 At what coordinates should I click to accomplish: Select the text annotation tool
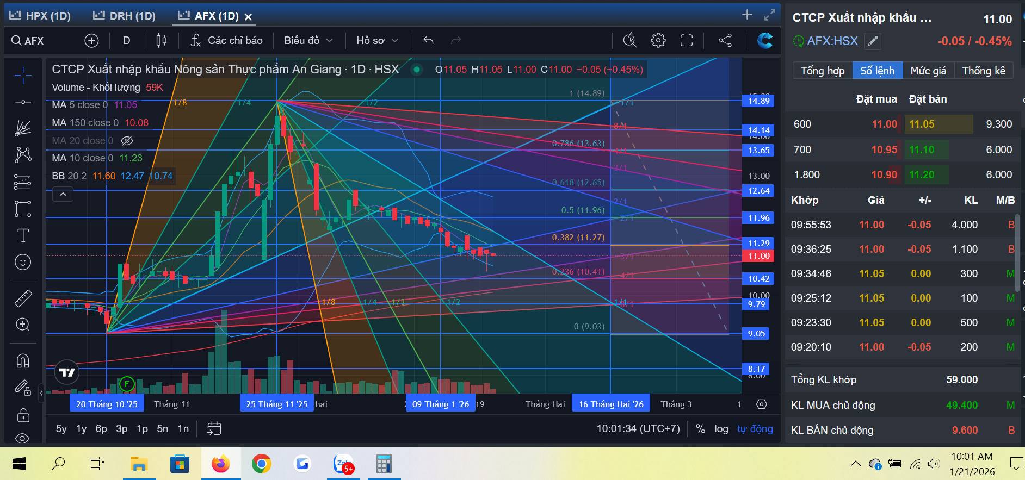coord(23,235)
